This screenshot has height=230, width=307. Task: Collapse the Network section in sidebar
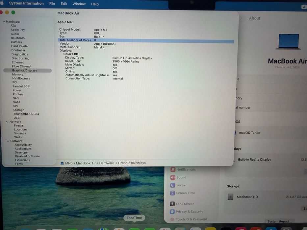[x=7, y=122]
